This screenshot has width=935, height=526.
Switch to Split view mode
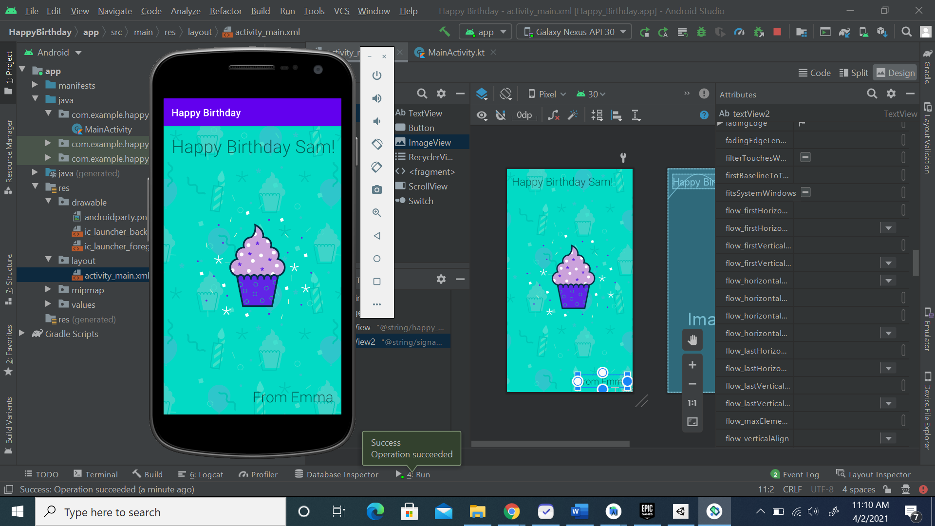pos(854,73)
